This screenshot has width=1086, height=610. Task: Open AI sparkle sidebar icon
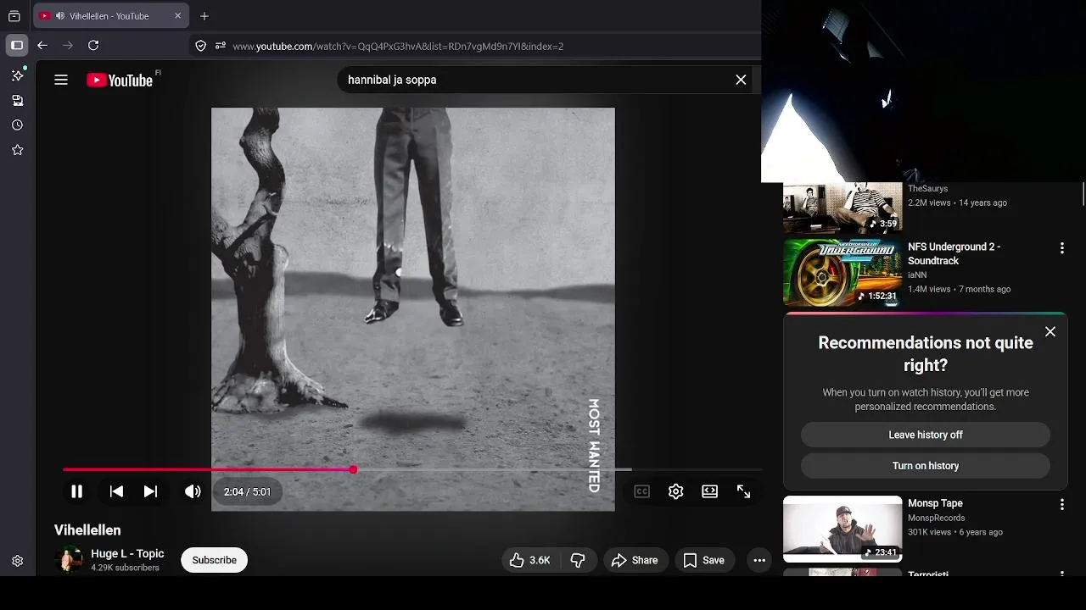click(17, 75)
